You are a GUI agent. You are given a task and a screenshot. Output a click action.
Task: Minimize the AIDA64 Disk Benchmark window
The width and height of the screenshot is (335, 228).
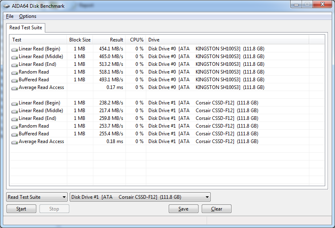pyautogui.click(x=296, y=4)
